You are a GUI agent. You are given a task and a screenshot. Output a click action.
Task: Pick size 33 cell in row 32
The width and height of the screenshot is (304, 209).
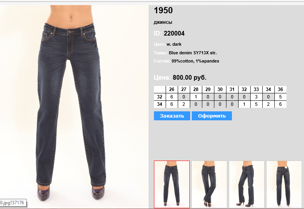coord(256,97)
